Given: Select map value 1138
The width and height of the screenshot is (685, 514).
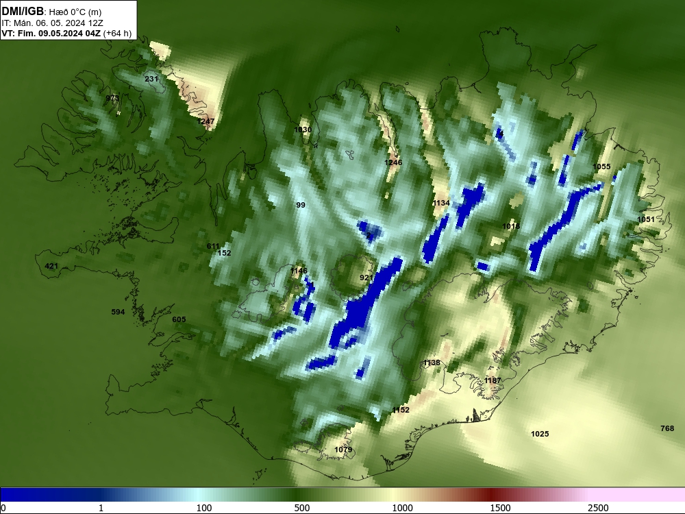Looking at the screenshot, I should 432,363.
